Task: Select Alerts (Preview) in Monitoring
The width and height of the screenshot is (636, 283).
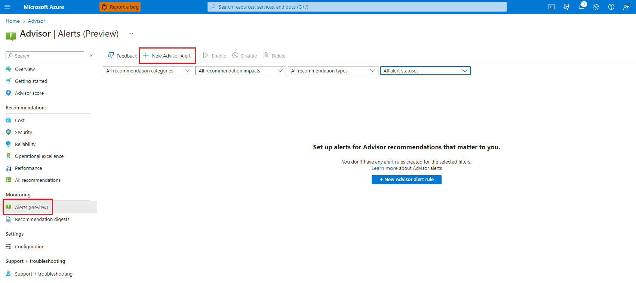Action: [x=31, y=207]
